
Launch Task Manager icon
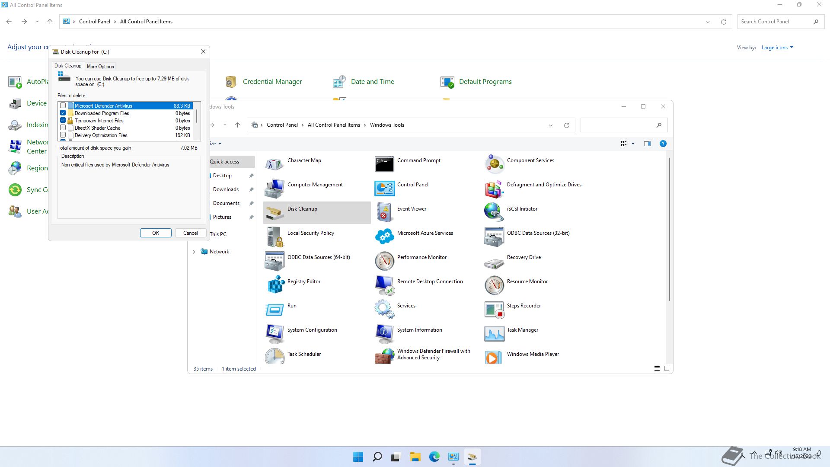(x=494, y=334)
